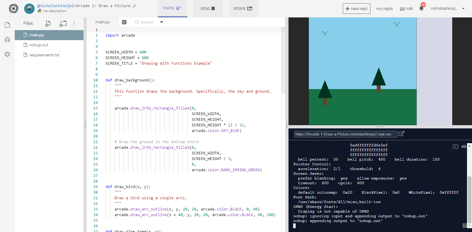Open the @nicholashinojo2 profile link

tap(55, 6)
